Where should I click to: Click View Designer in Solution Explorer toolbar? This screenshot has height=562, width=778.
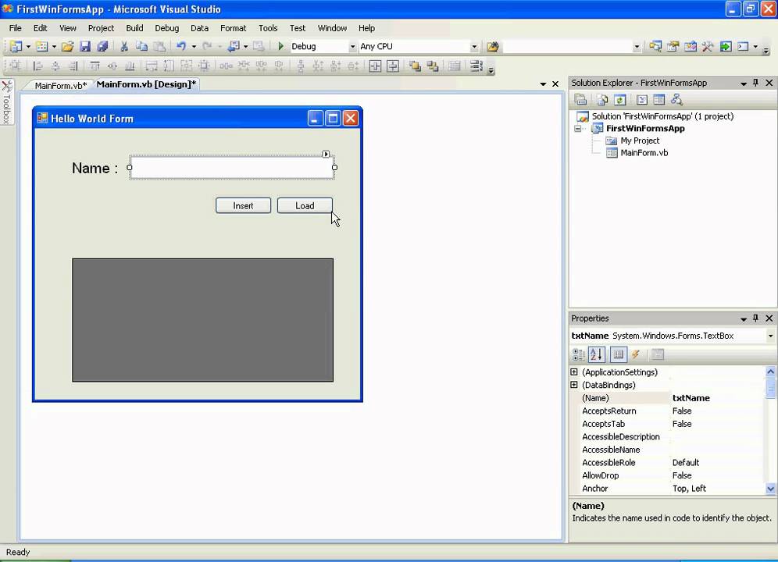tap(659, 100)
